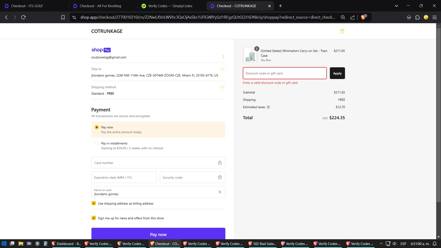Viewport: 441px width, 248px height.
Task: Click the yellow profile circle icon
Action: pos(426,17)
